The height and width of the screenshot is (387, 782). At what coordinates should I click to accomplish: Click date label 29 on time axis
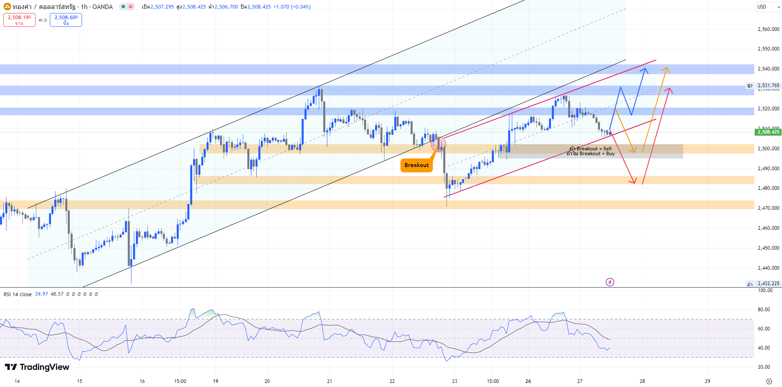pyautogui.click(x=708, y=381)
